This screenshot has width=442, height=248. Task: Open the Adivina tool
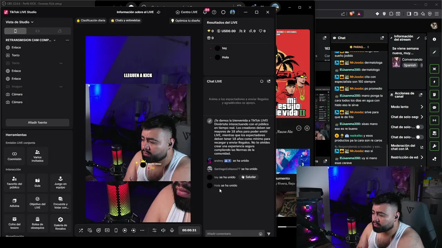(15, 203)
